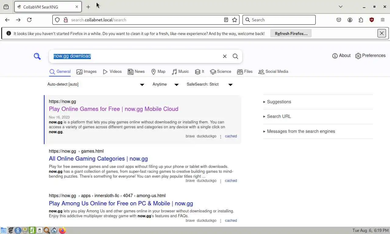Submit search with the magnifier button

click(x=236, y=56)
